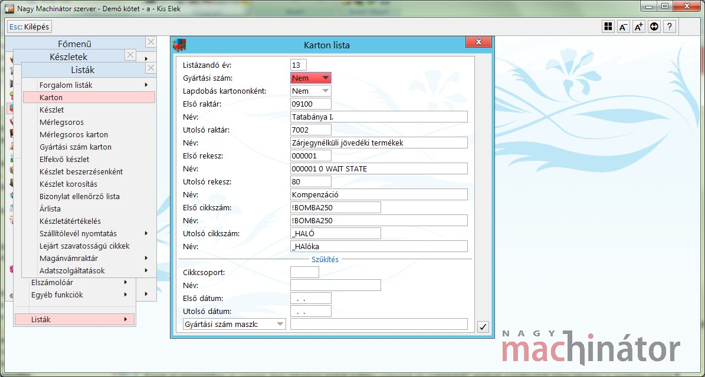Click the Cikkcsoport Név field
Viewport: 705px width, 377px height.
(336, 285)
